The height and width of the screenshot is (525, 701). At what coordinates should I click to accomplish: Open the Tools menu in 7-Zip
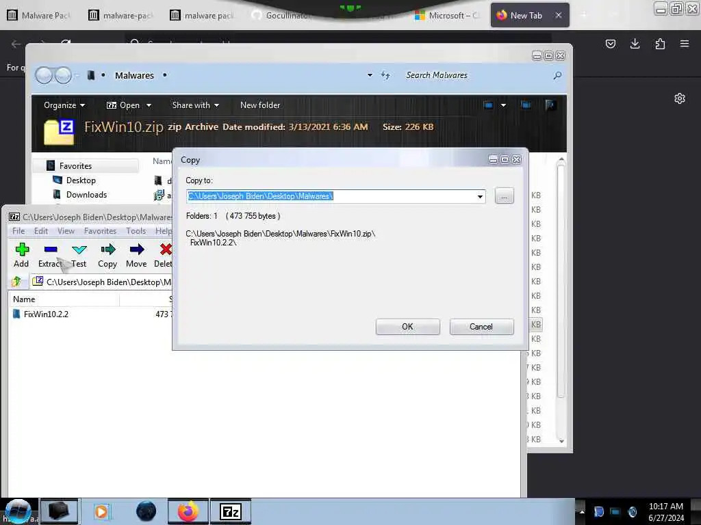[x=136, y=231]
